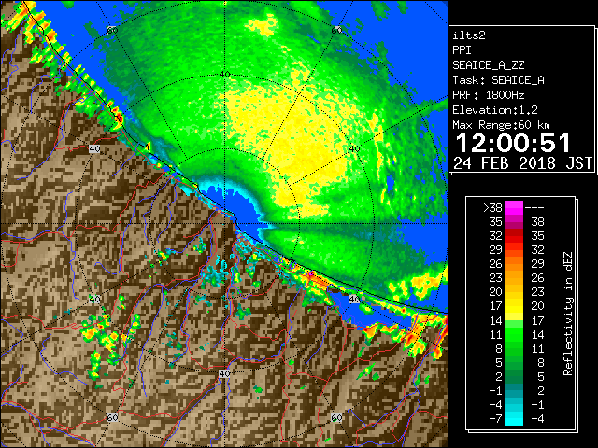Click the '40' range label due north of radar

click(224, 74)
